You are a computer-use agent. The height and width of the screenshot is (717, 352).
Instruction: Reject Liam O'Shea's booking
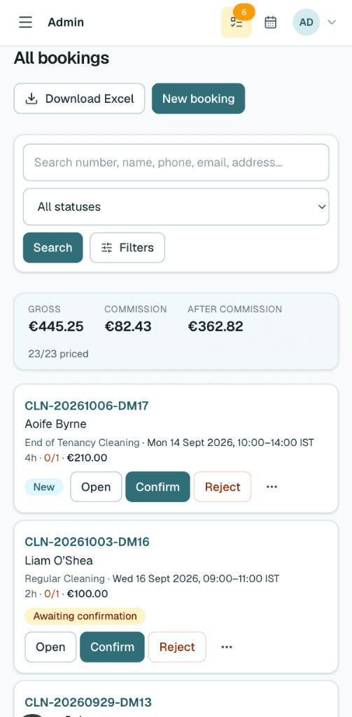(177, 646)
